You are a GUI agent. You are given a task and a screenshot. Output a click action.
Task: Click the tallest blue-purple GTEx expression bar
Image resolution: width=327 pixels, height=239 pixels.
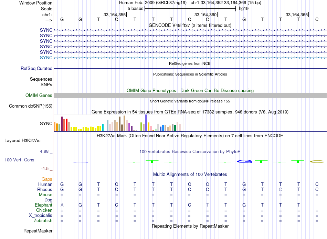[x=146, y=123]
